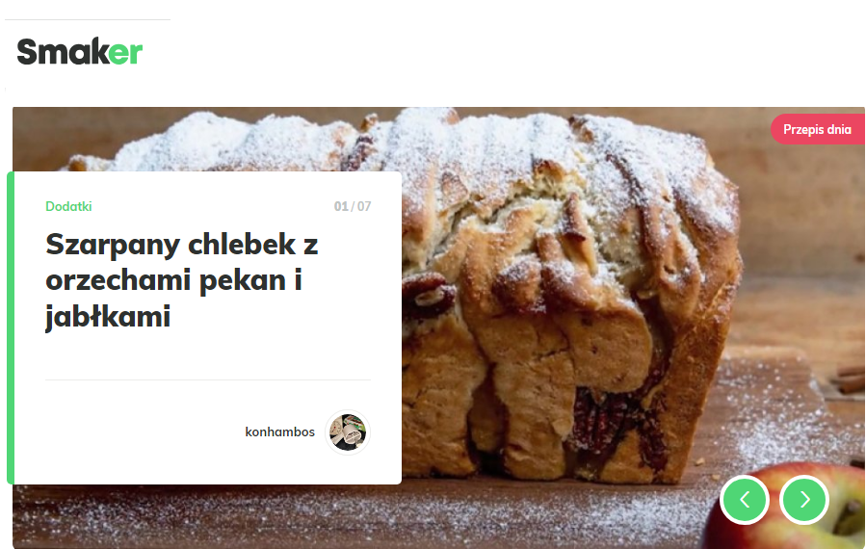The width and height of the screenshot is (866, 549).
Task: Click the word jabłkami in title
Action: coord(108,317)
